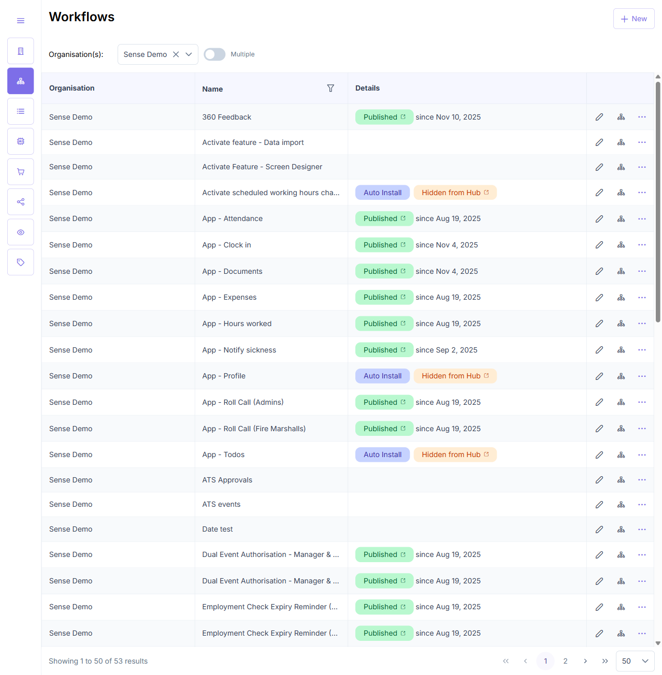Select the share nodes sidebar icon
Viewport: 662px width, 675px height.
pos(21,202)
